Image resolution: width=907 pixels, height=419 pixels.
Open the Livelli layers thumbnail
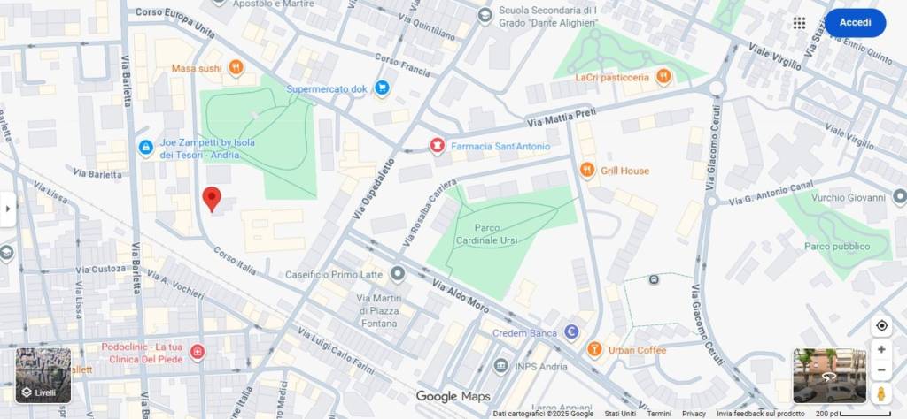pyautogui.click(x=43, y=375)
